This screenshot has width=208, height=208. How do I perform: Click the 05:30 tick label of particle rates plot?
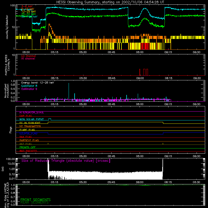[83, 78]
